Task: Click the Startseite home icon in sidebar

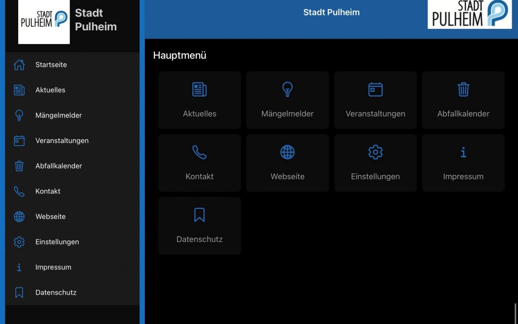Action: pos(19,65)
